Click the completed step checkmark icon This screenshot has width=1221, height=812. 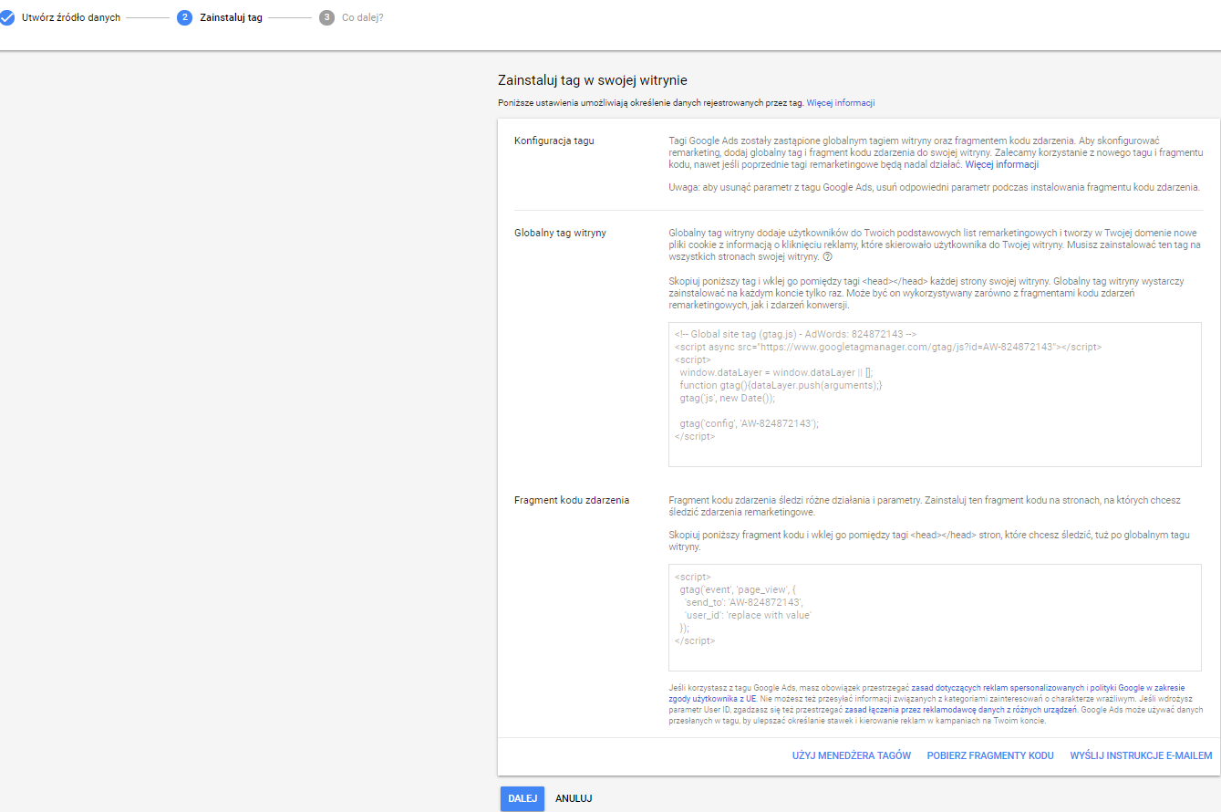[6, 17]
